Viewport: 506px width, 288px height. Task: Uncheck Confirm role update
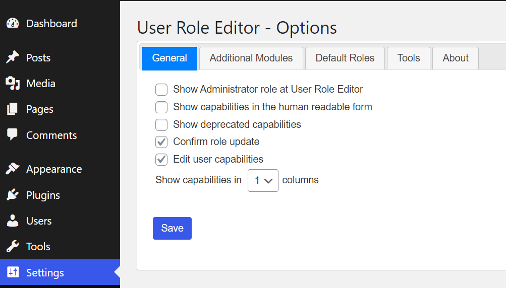pos(161,142)
